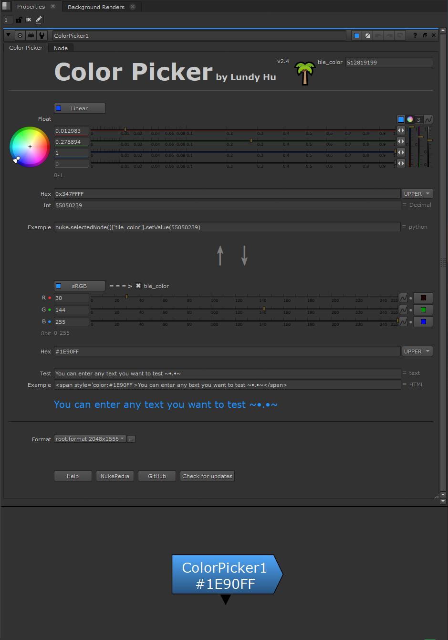Viewport: 448px width, 640px height.
Task: Select the Color Picker tab
Action: [x=26, y=48]
